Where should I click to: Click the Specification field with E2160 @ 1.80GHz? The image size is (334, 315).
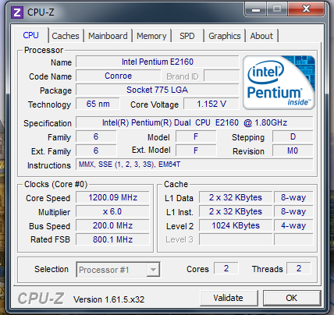(x=194, y=122)
